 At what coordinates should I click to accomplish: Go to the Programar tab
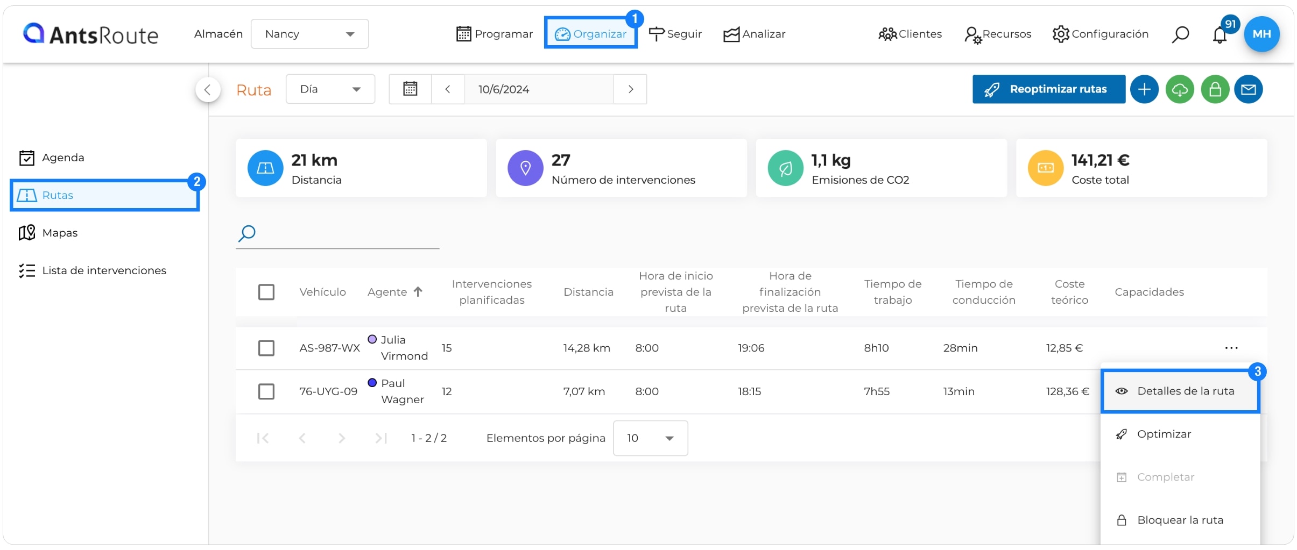pos(494,34)
